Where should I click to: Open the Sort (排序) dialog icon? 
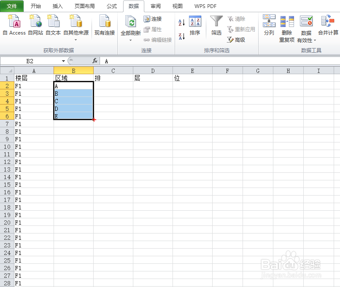tap(195, 21)
